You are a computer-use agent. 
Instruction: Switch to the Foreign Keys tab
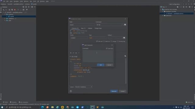[98, 28]
